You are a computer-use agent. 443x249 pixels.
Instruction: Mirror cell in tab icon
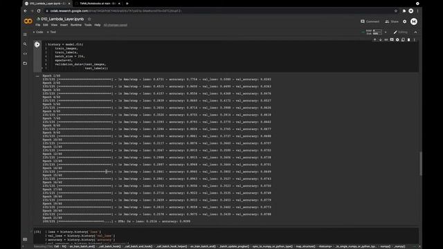pyautogui.click(x=403, y=40)
